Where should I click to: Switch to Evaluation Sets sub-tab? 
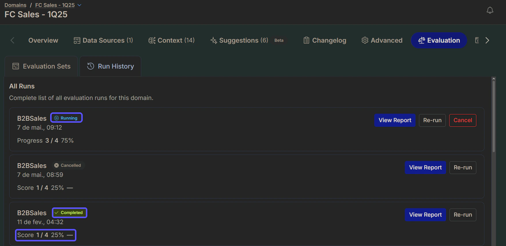[x=41, y=66]
